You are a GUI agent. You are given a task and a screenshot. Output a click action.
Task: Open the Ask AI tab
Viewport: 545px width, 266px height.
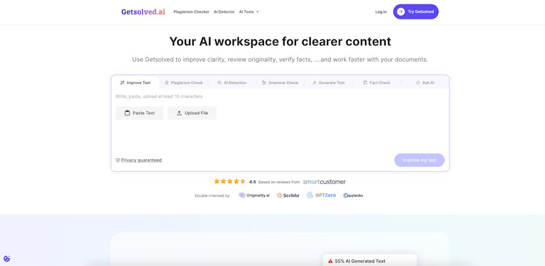coord(424,83)
